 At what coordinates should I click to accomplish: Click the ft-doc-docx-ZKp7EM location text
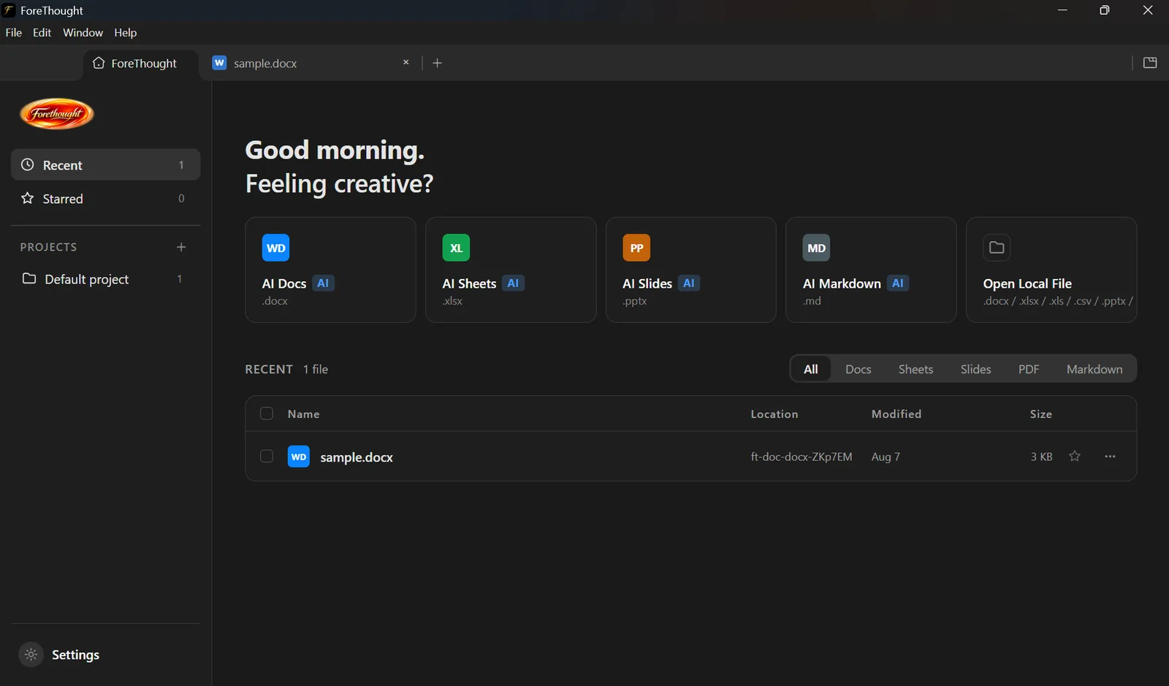(x=801, y=457)
